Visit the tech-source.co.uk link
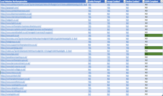Image resolution: width=163 pixels, height=96 pixels. point(13,66)
